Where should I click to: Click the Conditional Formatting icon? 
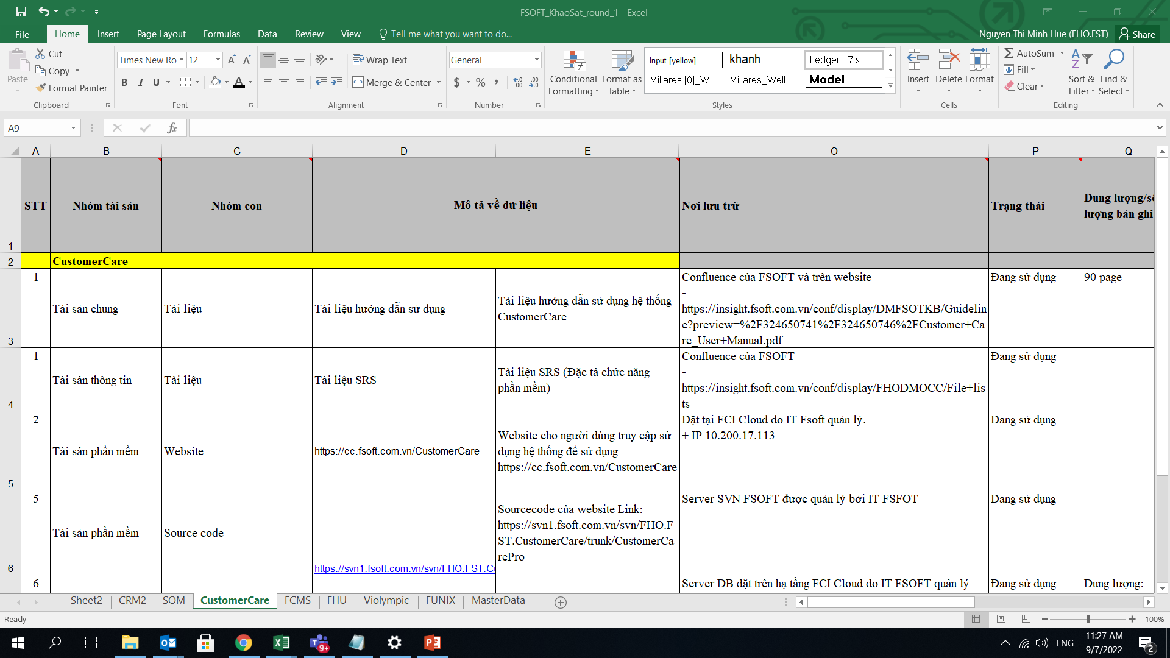573,62
